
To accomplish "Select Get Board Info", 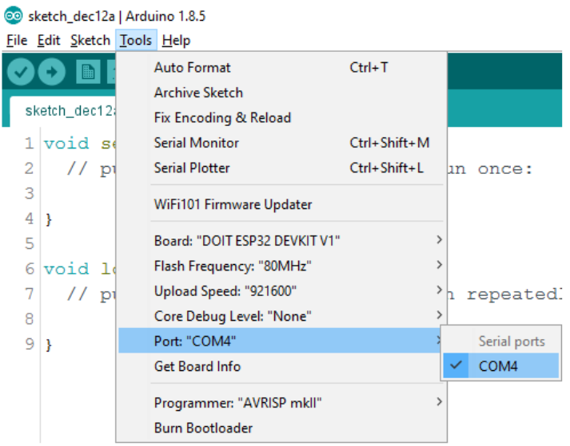I will coord(197,367).
